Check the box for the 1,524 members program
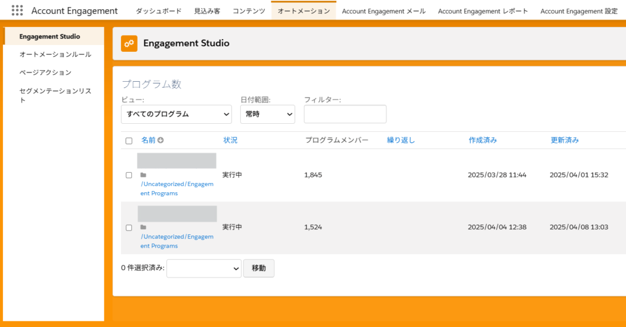 click(128, 228)
